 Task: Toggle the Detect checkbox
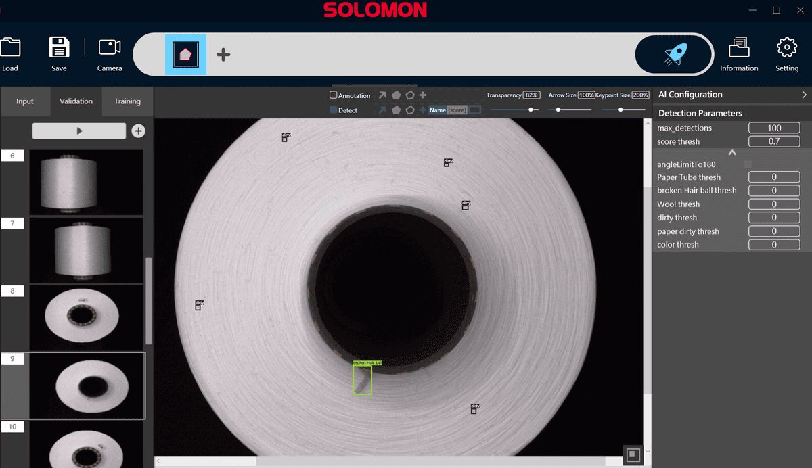pos(334,110)
